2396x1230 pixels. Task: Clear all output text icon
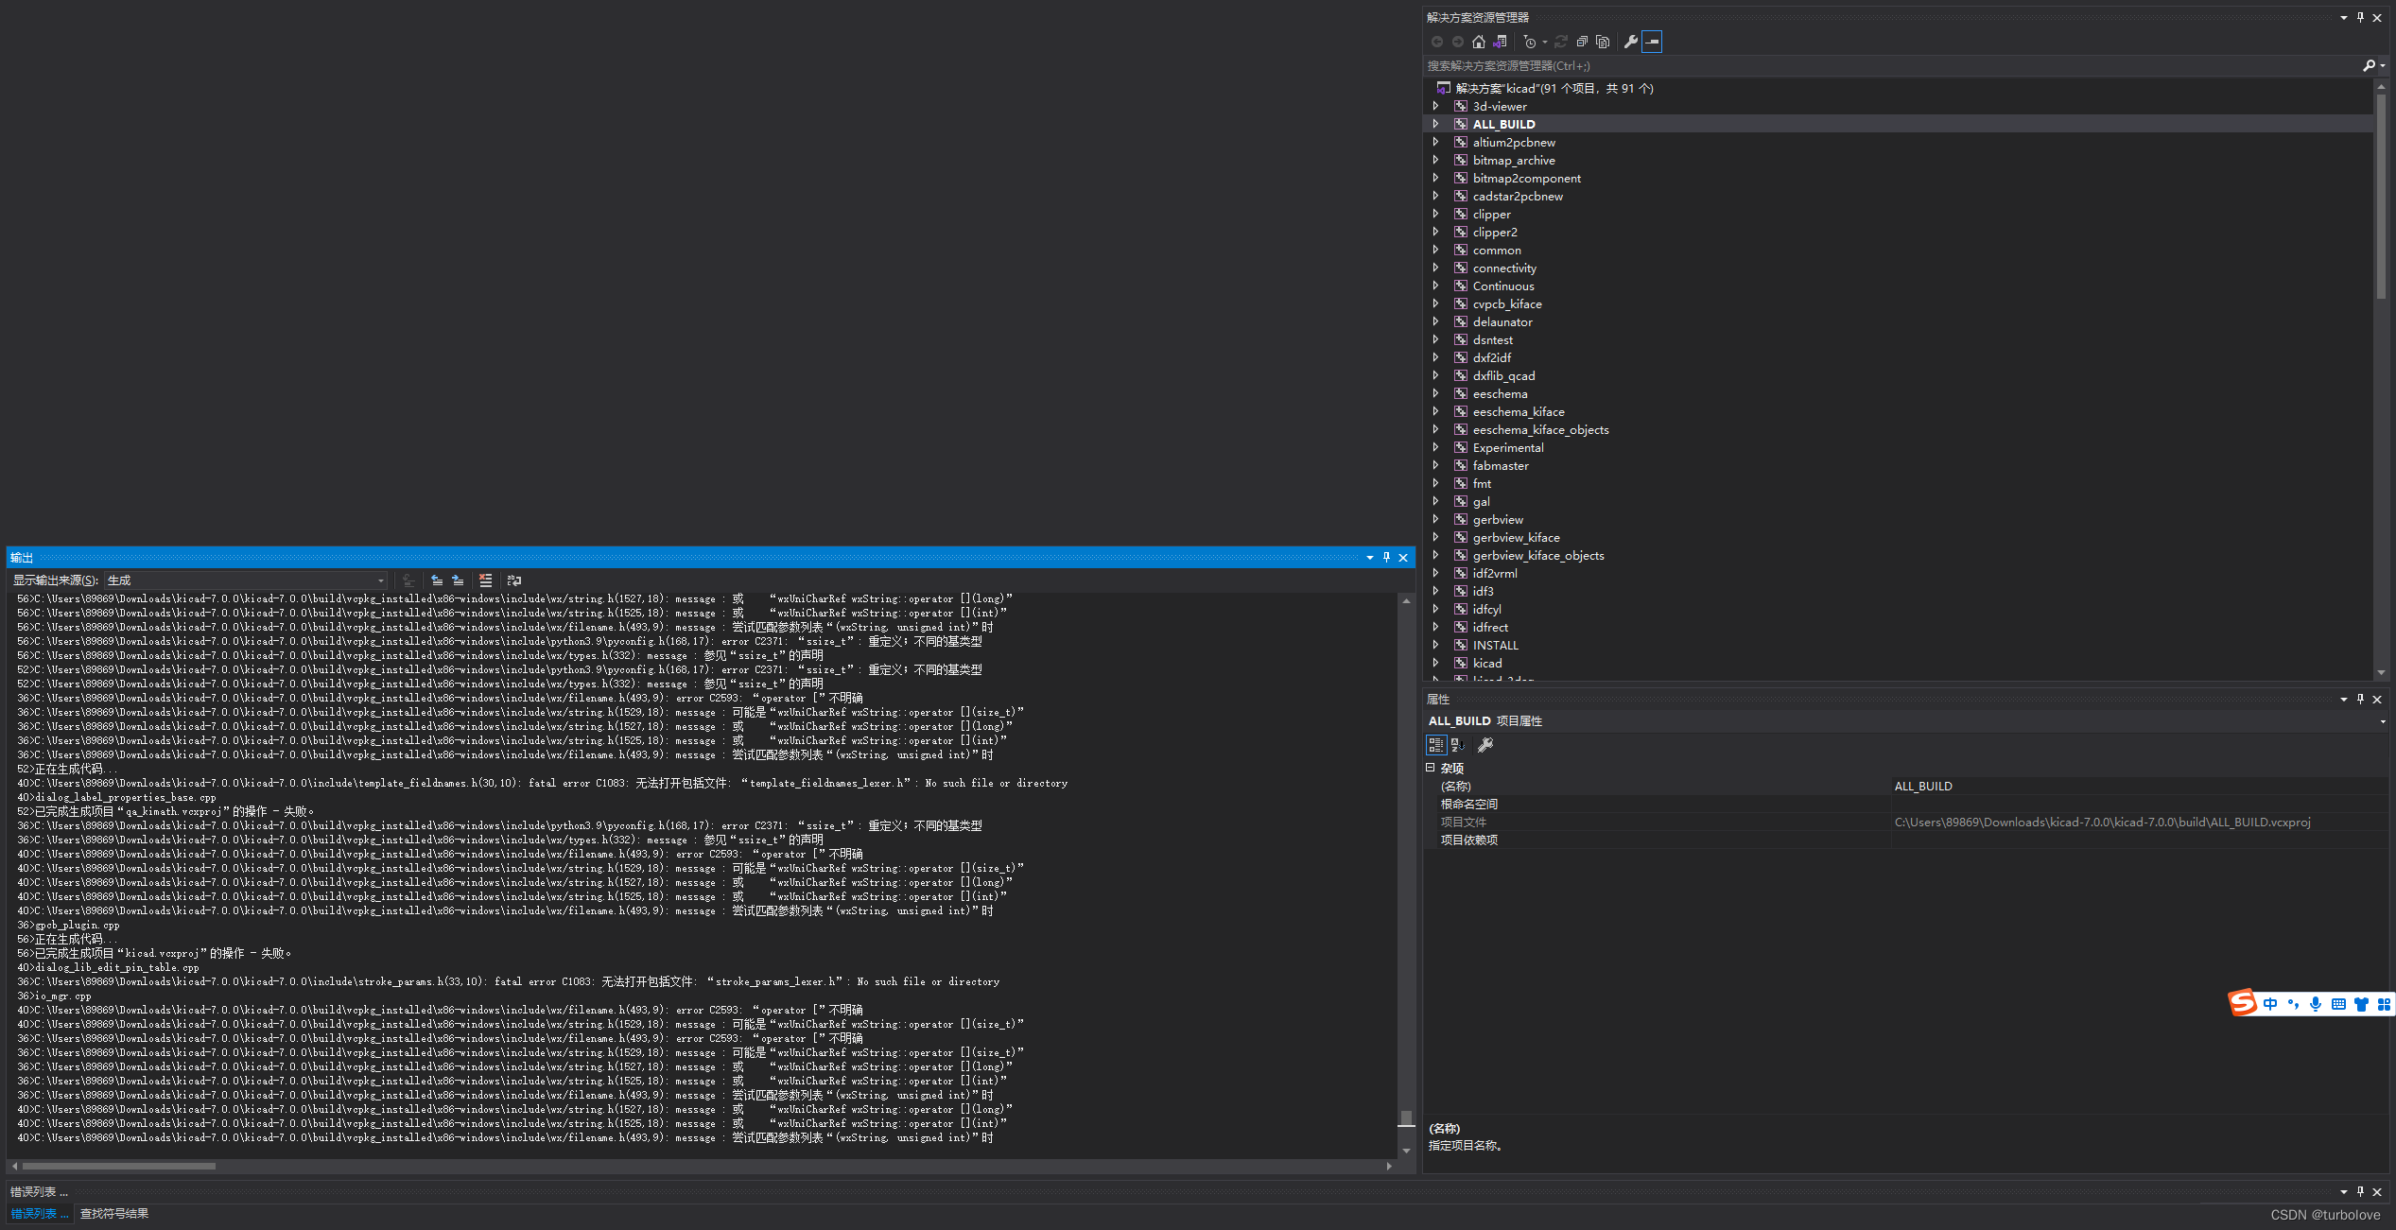[486, 580]
